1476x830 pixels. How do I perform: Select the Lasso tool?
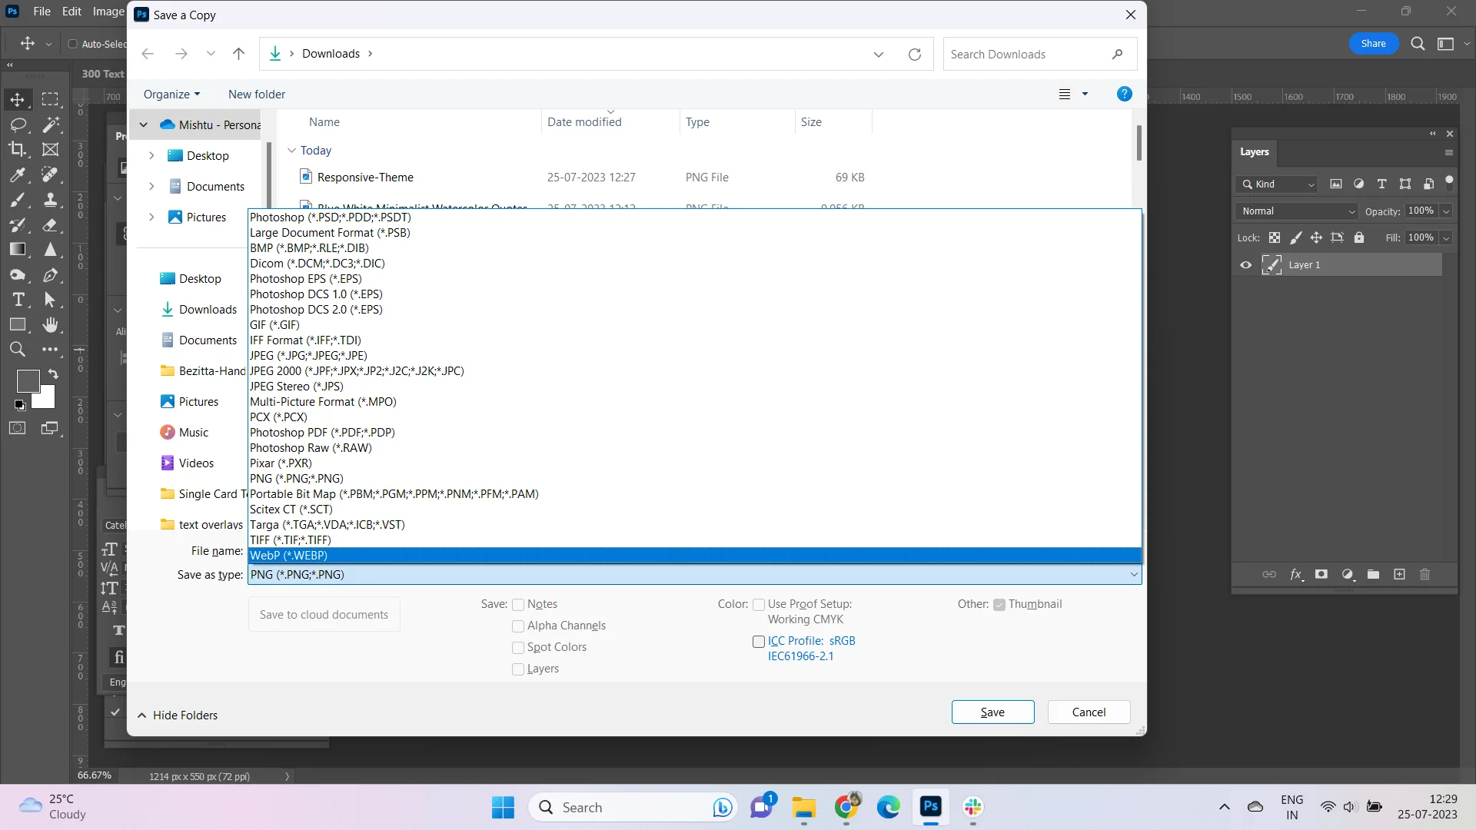click(x=18, y=124)
